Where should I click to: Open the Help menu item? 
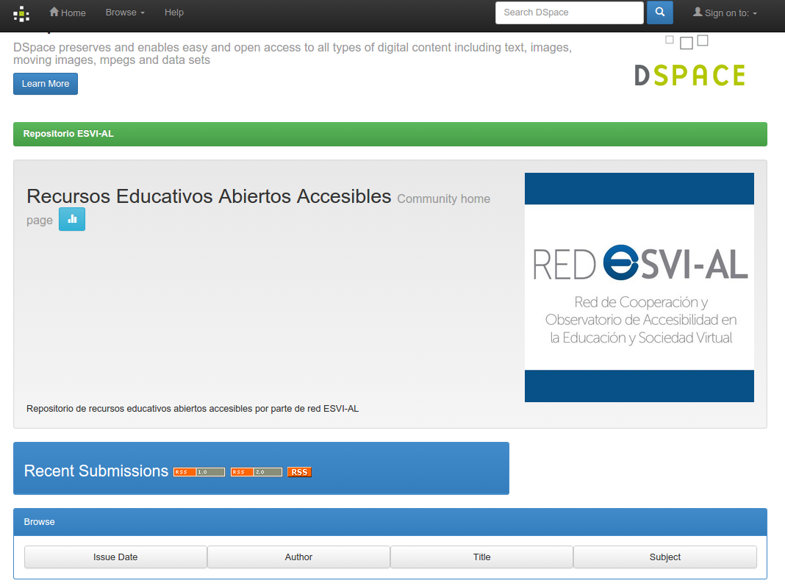pos(174,12)
